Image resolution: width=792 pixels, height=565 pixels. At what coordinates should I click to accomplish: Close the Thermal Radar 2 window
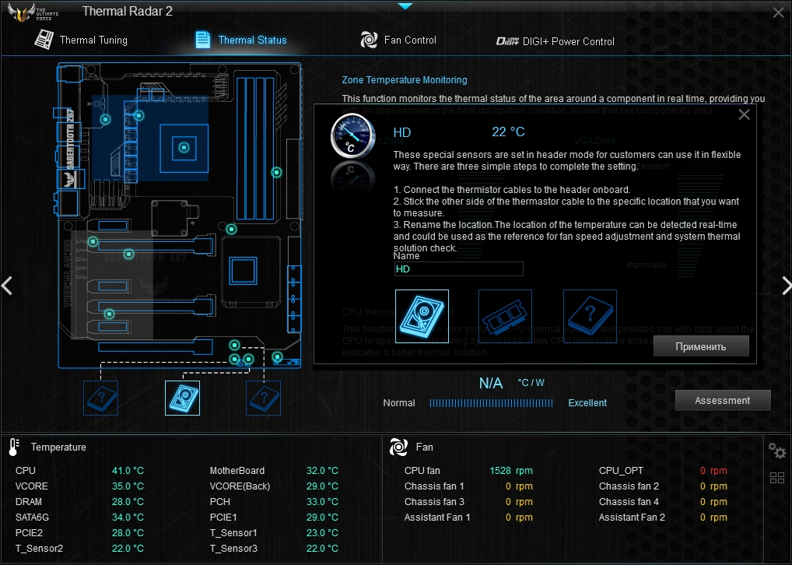pos(778,12)
